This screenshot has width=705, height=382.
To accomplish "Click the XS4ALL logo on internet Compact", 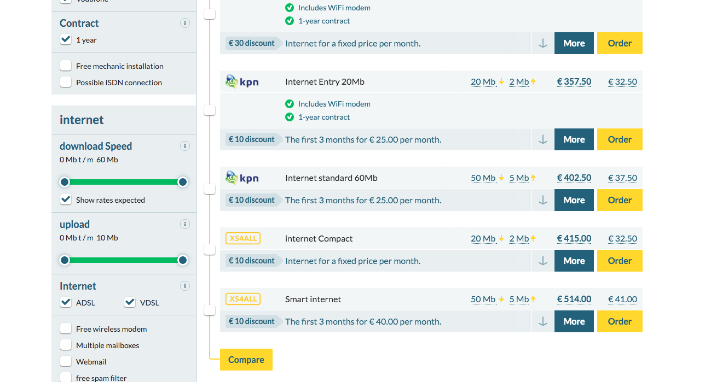I will (x=243, y=238).
